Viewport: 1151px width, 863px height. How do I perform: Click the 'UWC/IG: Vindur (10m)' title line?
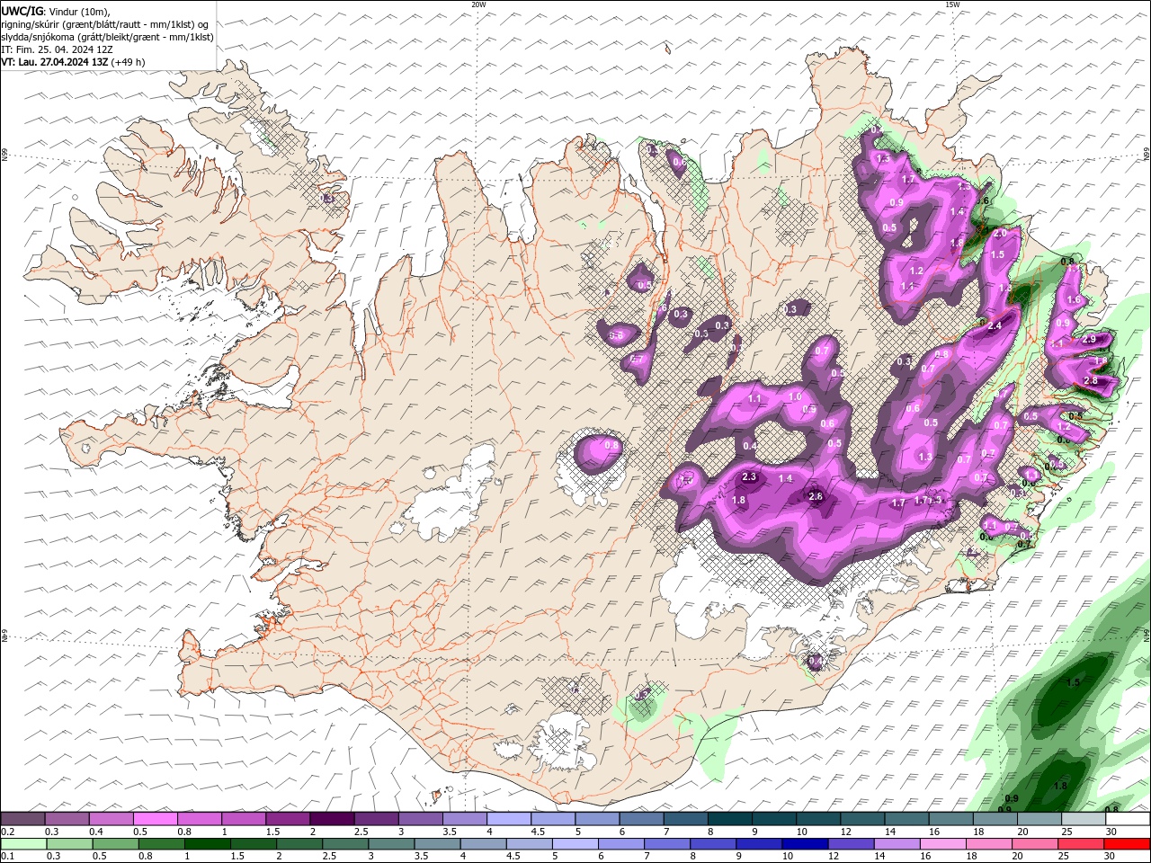click(55, 11)
